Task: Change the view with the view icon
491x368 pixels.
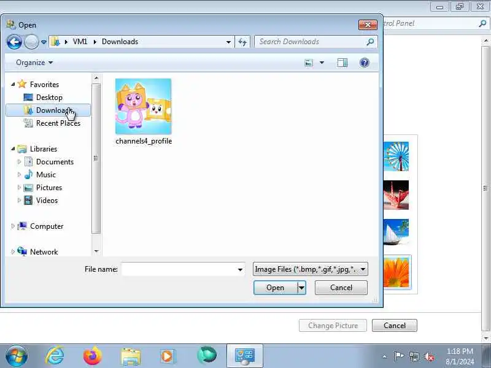Action: pyautogui.click(x=309, y=63)
